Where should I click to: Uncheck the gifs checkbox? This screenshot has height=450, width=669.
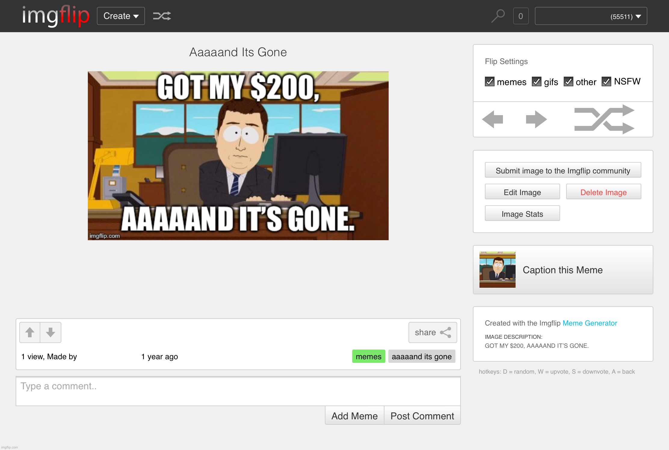coord(537,81)
